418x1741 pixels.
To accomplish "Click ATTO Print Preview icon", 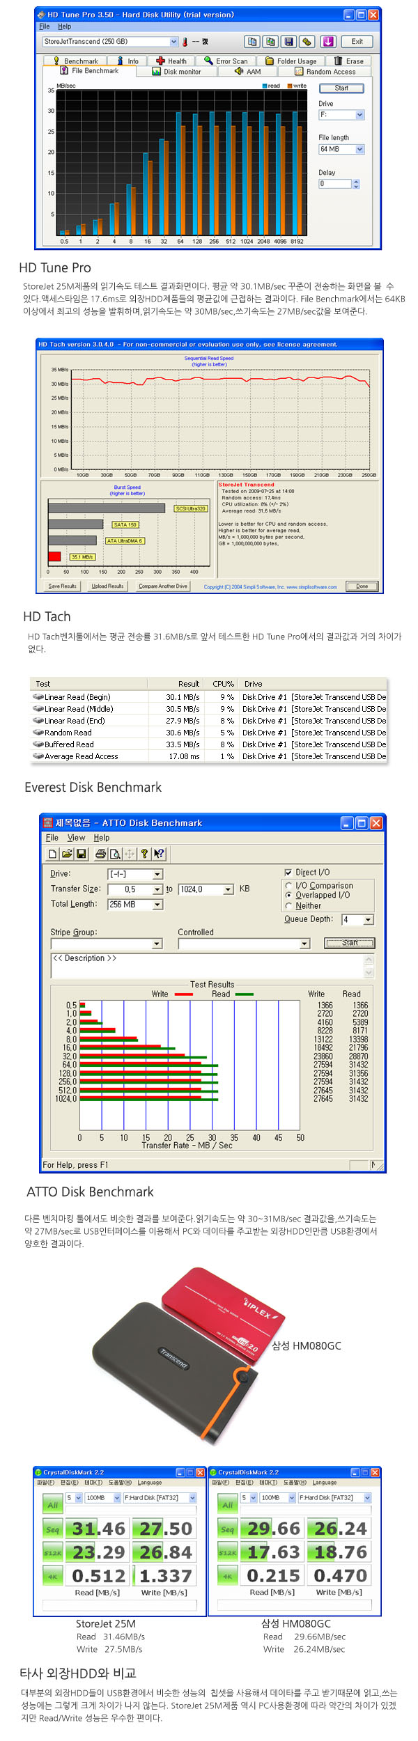I will click(x=115, y=854).
